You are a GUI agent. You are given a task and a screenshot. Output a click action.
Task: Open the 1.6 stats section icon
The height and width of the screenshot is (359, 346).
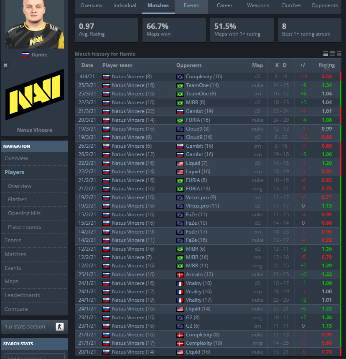[x=60, y=326]
